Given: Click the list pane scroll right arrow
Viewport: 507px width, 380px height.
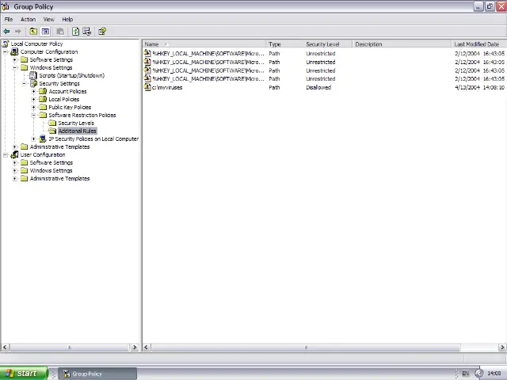Looking at the screenshot, I should 502,348.
